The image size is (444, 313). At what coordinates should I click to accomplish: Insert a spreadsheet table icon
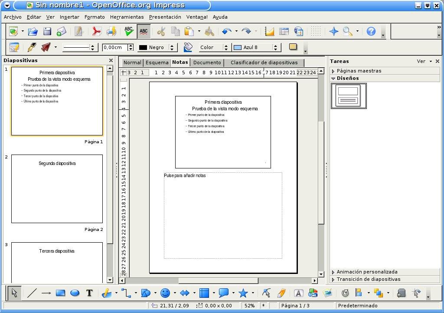(x=284, y=31)
